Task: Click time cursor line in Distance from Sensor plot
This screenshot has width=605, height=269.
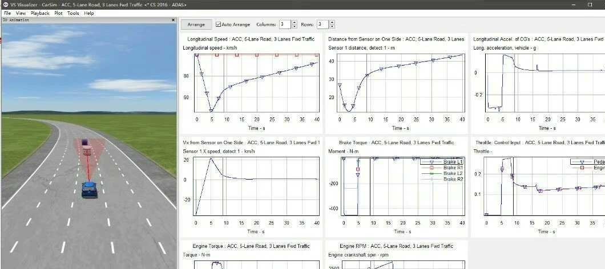Action: 366,83
